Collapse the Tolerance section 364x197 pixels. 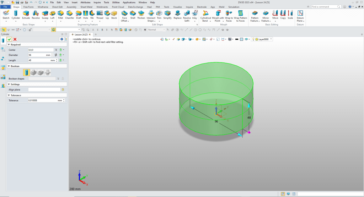9,95
